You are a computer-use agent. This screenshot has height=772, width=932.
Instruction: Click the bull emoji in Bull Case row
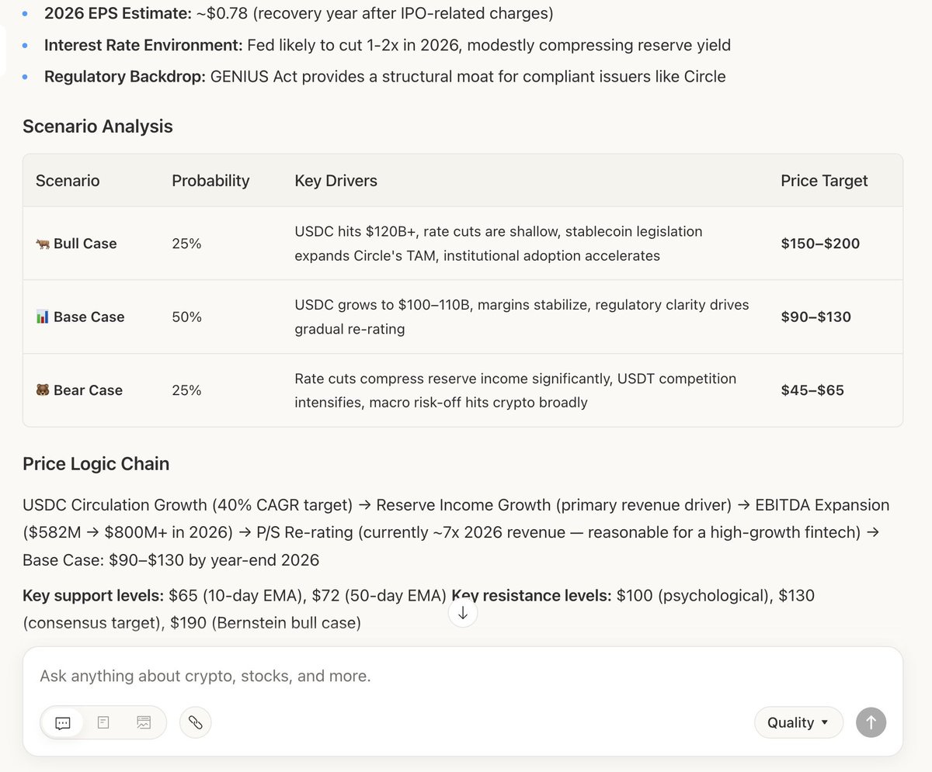43,244
